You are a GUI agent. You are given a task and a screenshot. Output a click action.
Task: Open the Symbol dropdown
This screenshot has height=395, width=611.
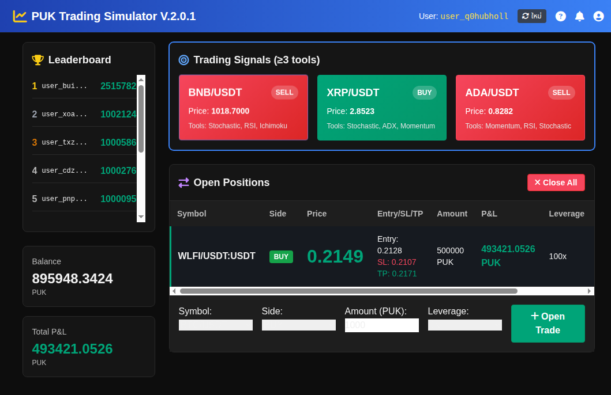click(x=215, y=325)
